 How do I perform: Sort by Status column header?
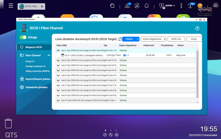tap(180, 45)
